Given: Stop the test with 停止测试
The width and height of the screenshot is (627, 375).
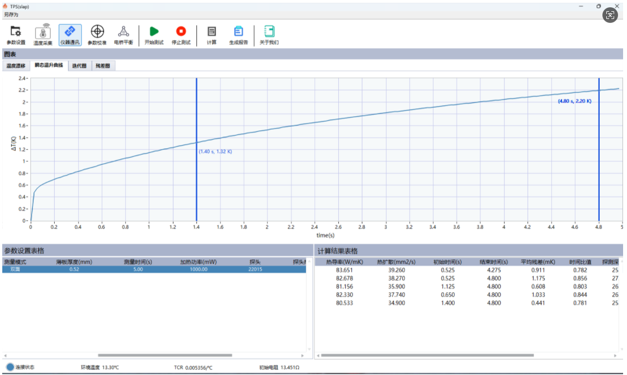Looking at the screenshot, I should 181,35.
